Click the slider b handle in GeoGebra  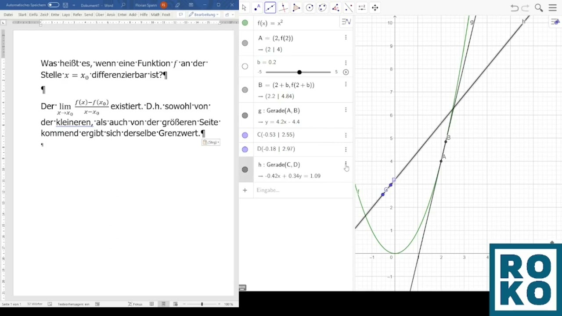299,72
